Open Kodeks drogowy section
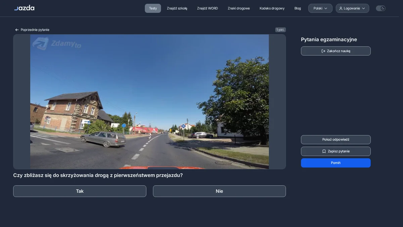The width and height of the screenshot is (403, 227). (x=272, y=8)
